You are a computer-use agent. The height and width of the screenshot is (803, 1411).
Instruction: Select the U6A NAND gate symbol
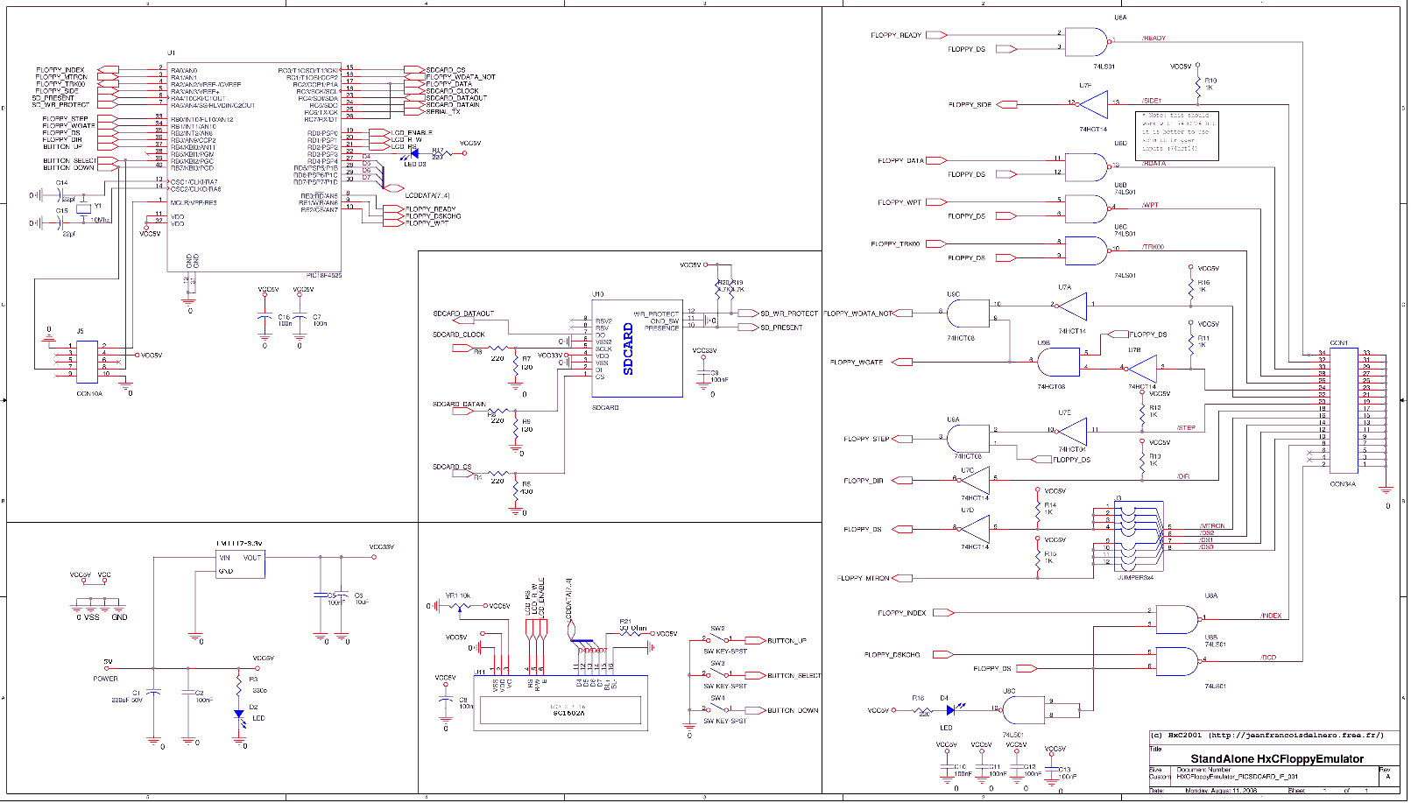1087,42
